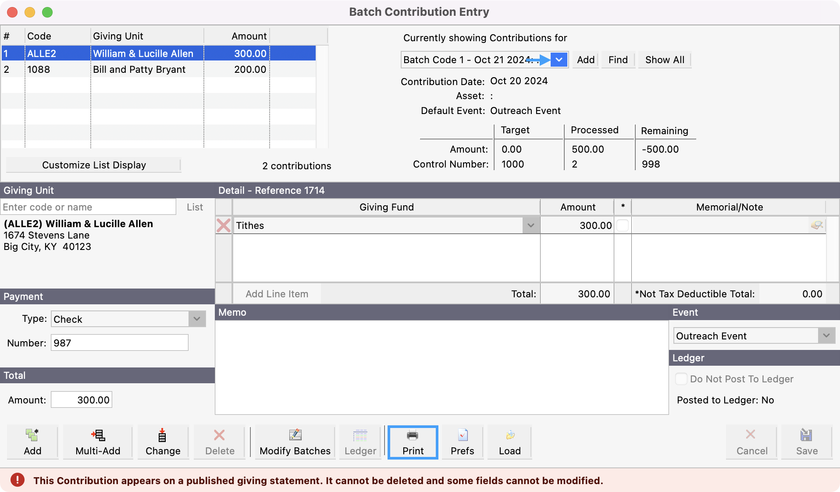Save the contribution with the Save icon

[x=806, y=442]
